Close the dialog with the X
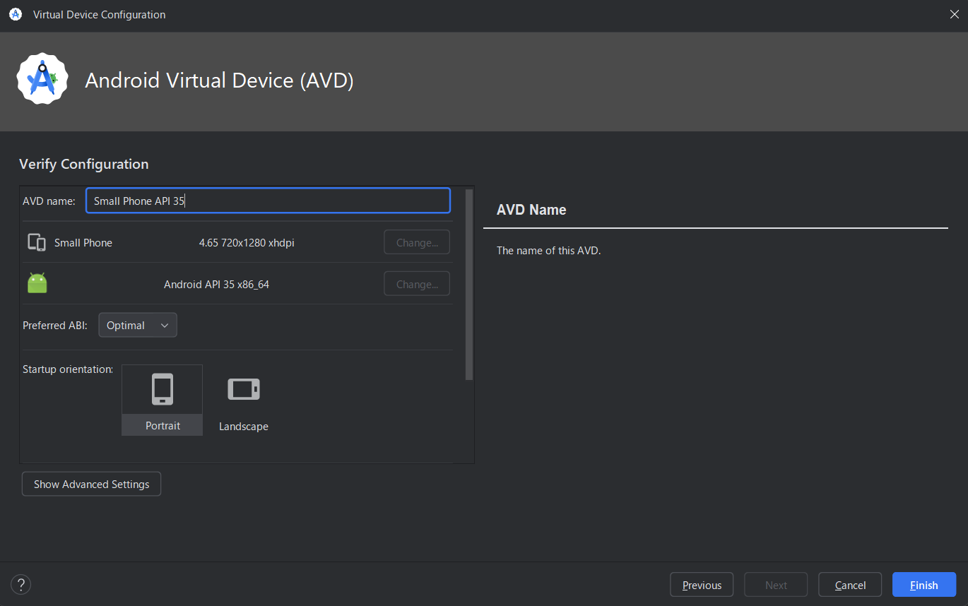The width and height of the screenshot is (968, 606). [x=954, y=13]
